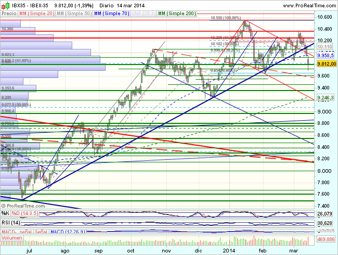Click the nov month axis label
Viewport: 338px width, 255px height.
click(166, 251)
